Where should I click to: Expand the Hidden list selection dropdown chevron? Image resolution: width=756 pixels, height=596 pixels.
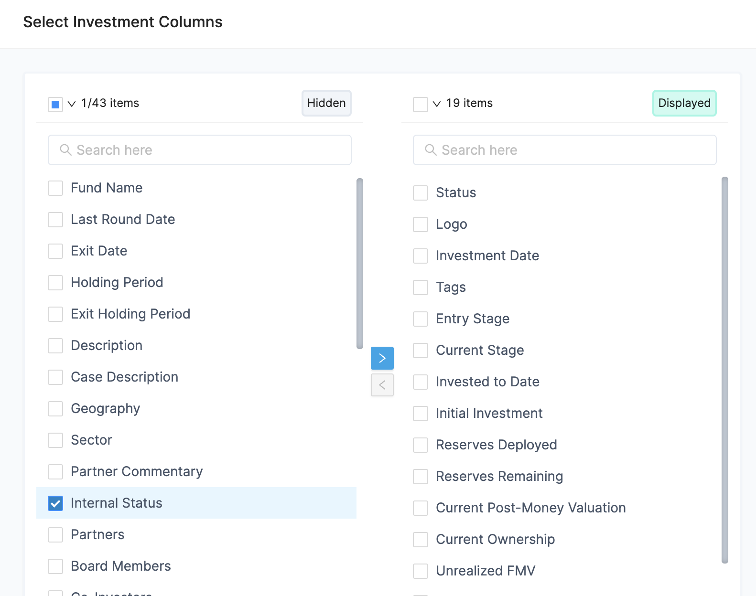(x=72, y=104)
